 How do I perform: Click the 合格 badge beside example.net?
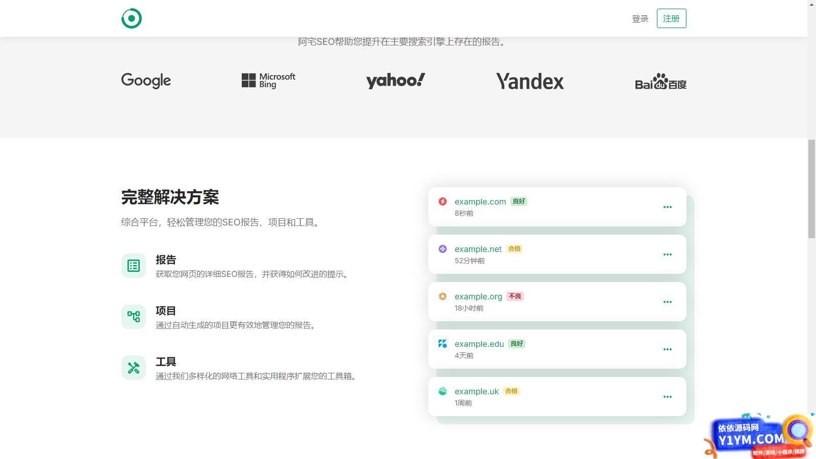(515, 249)
